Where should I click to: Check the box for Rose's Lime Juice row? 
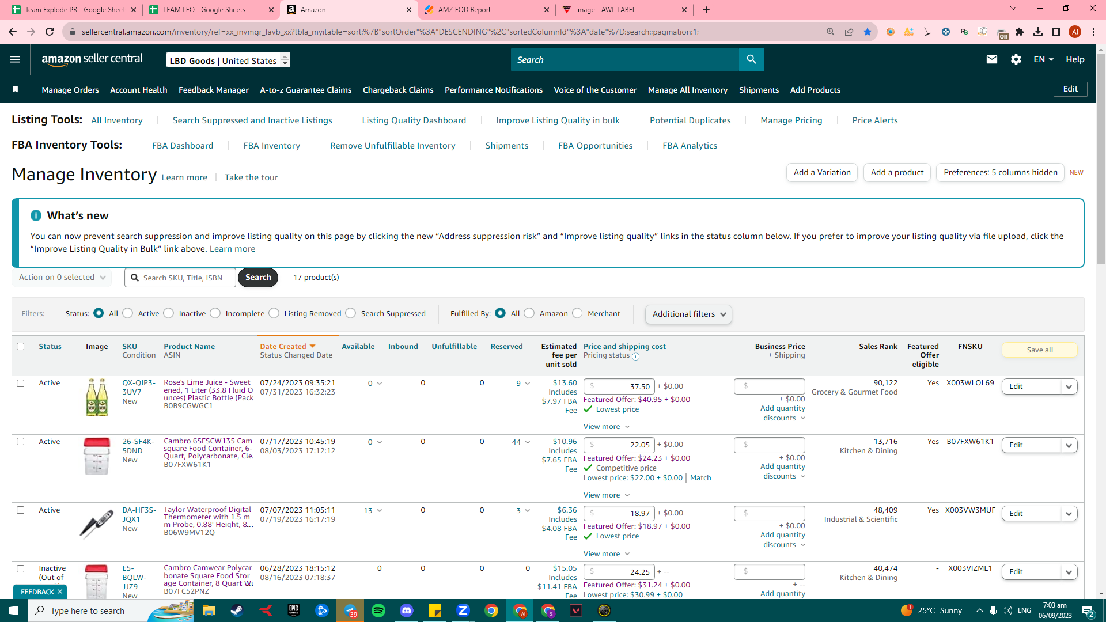click(x=21, y=383)
